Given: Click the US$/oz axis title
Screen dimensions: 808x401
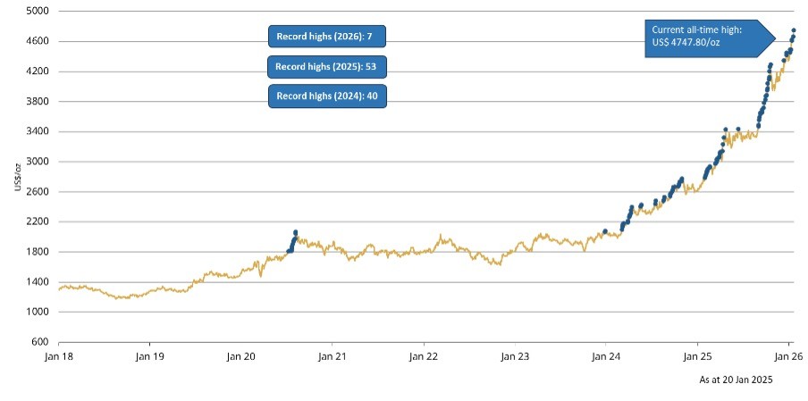Looking at the screenshot, I should click(16, 177).
